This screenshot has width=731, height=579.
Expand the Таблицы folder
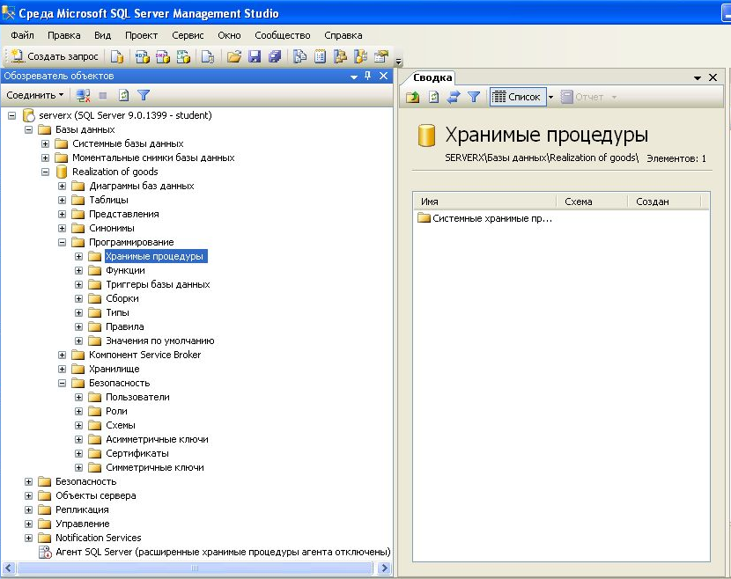(62, 200)
